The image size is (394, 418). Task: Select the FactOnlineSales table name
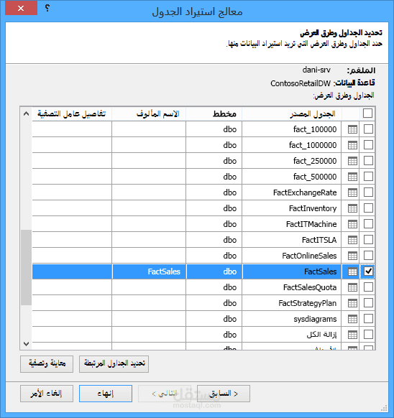click(x=309, y=256)
